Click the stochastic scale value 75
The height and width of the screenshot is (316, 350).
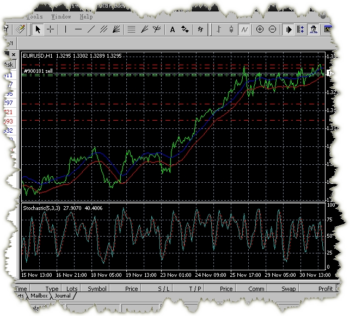click(329, 220)
